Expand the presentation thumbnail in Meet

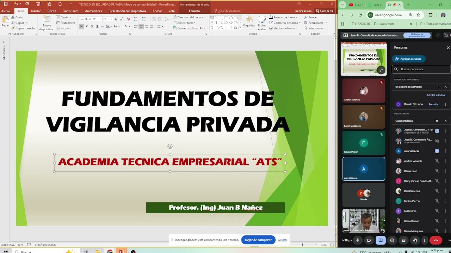(x=381, y=70)
